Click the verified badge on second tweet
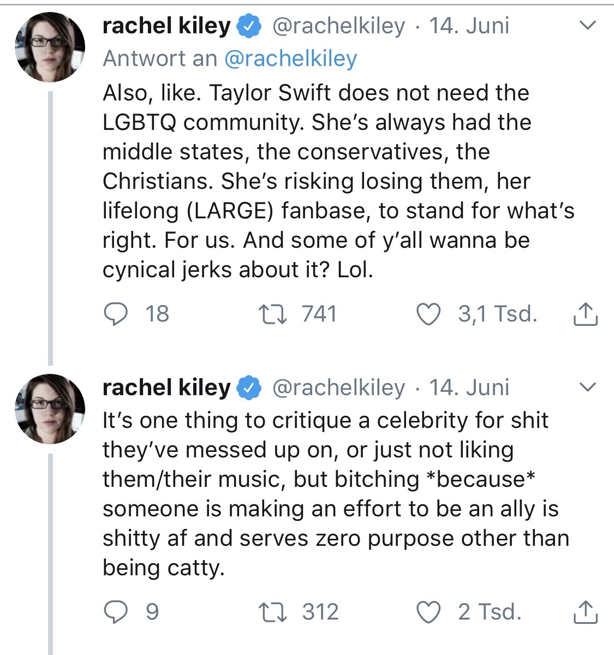The height and width of the screenshot is (655, 614). 248,388
